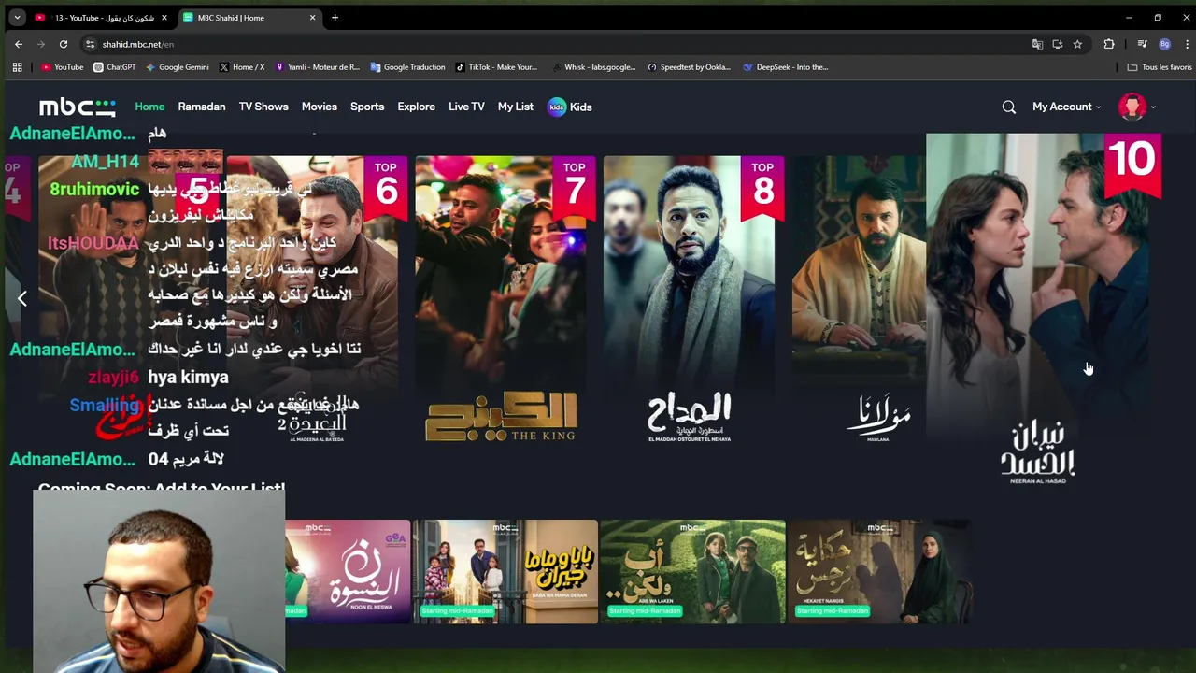
Task: Click the MBC Shahid logo
Action: click(x=78, y=107)
